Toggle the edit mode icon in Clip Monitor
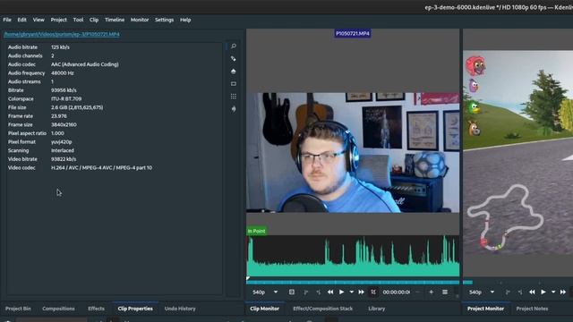 (373, 292)
